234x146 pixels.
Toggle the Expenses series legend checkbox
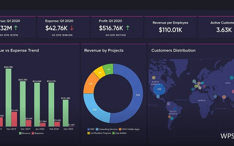pos(33,133)
